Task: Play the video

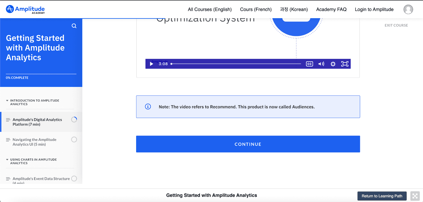Action: click(151, 64)
